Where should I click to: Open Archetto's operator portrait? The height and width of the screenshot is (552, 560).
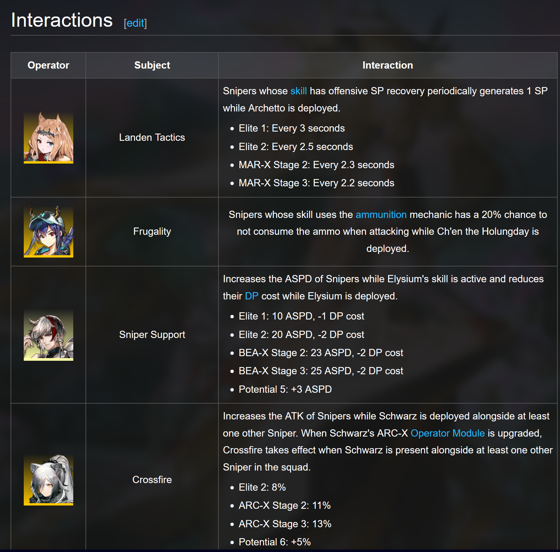click(49, 138)
